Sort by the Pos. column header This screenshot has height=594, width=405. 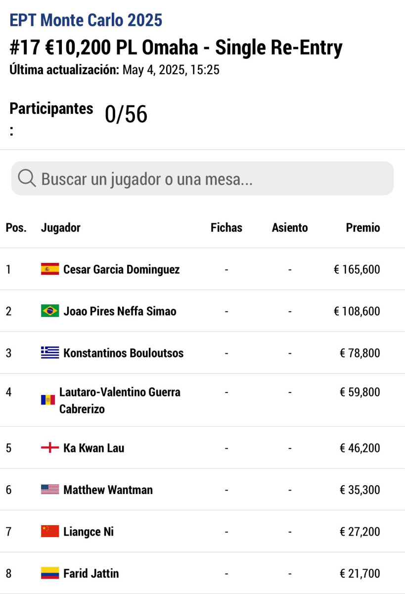[16, 228]
